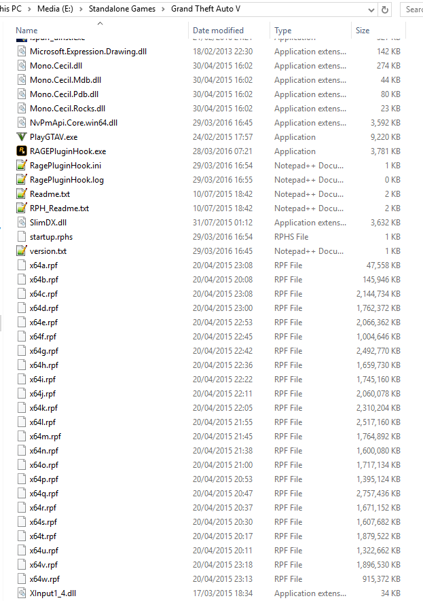Click Grand Theft Auto V breadcrumb
This screenshot has height=607, width=423.
[x=206, y=9]
